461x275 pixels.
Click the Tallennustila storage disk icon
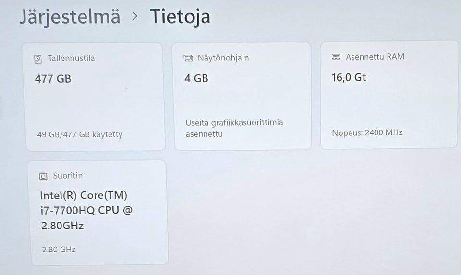(x=38, y=59)
